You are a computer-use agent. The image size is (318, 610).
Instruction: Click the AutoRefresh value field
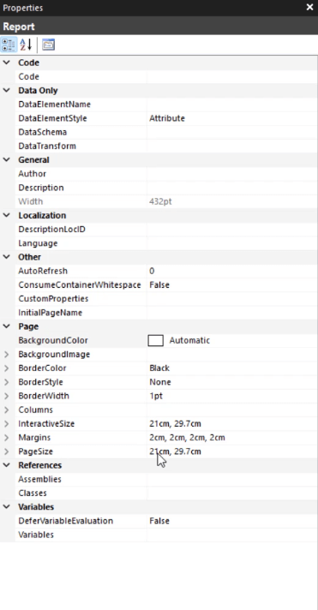coord(232,271)
